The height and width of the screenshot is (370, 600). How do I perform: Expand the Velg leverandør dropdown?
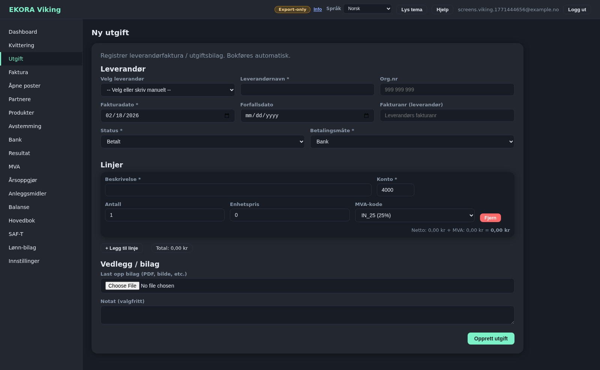[x=168, y=90]
